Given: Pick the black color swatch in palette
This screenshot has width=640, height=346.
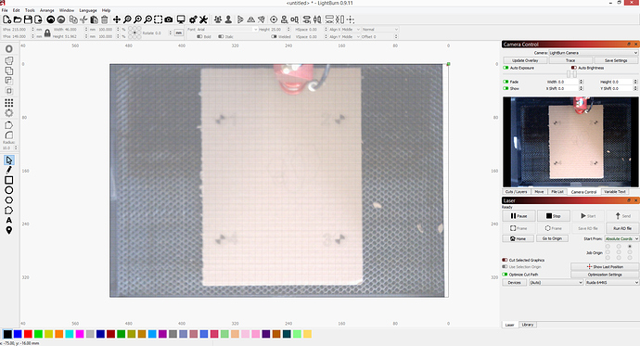Looking at the screenshot, I should pos(7,334).
